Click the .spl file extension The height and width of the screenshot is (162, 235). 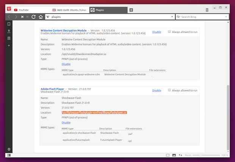130,141
